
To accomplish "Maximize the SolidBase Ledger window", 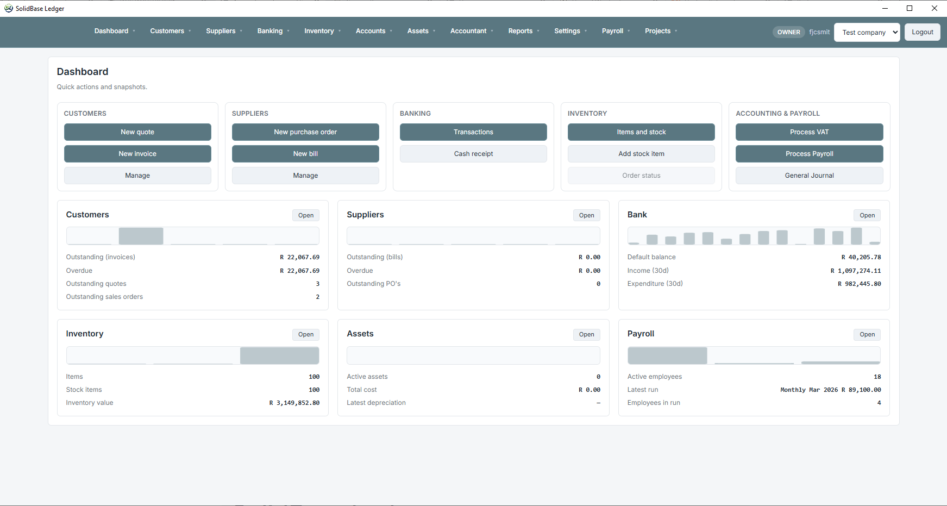I will click(910, 8).
